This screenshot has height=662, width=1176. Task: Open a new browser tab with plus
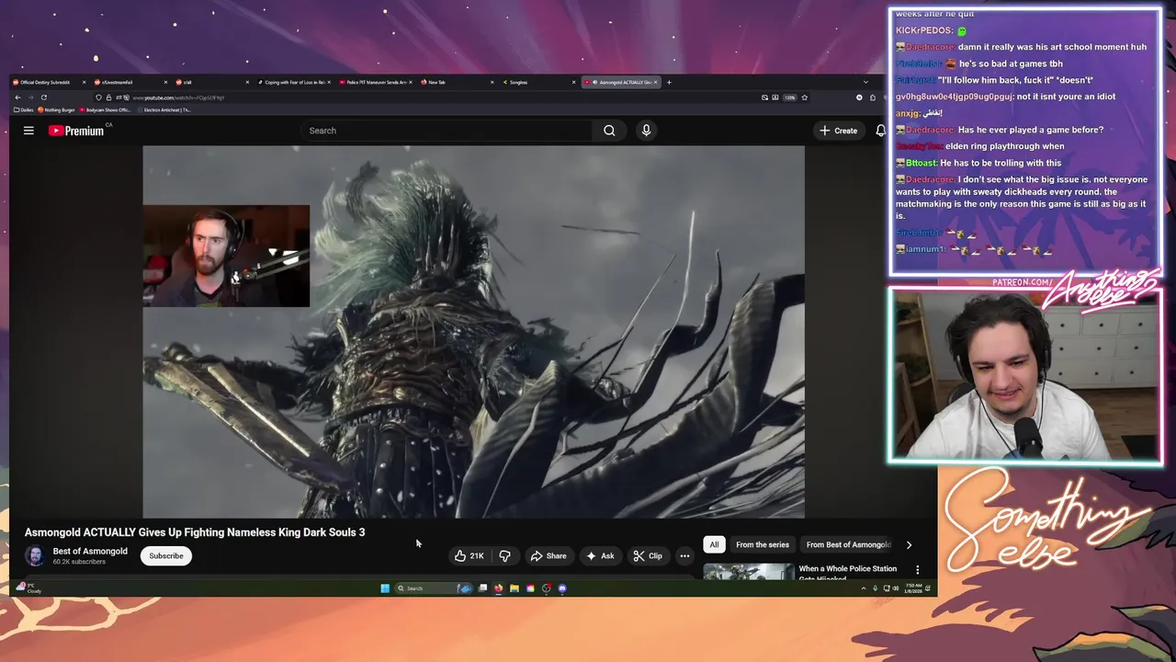(x=669, y=82)
